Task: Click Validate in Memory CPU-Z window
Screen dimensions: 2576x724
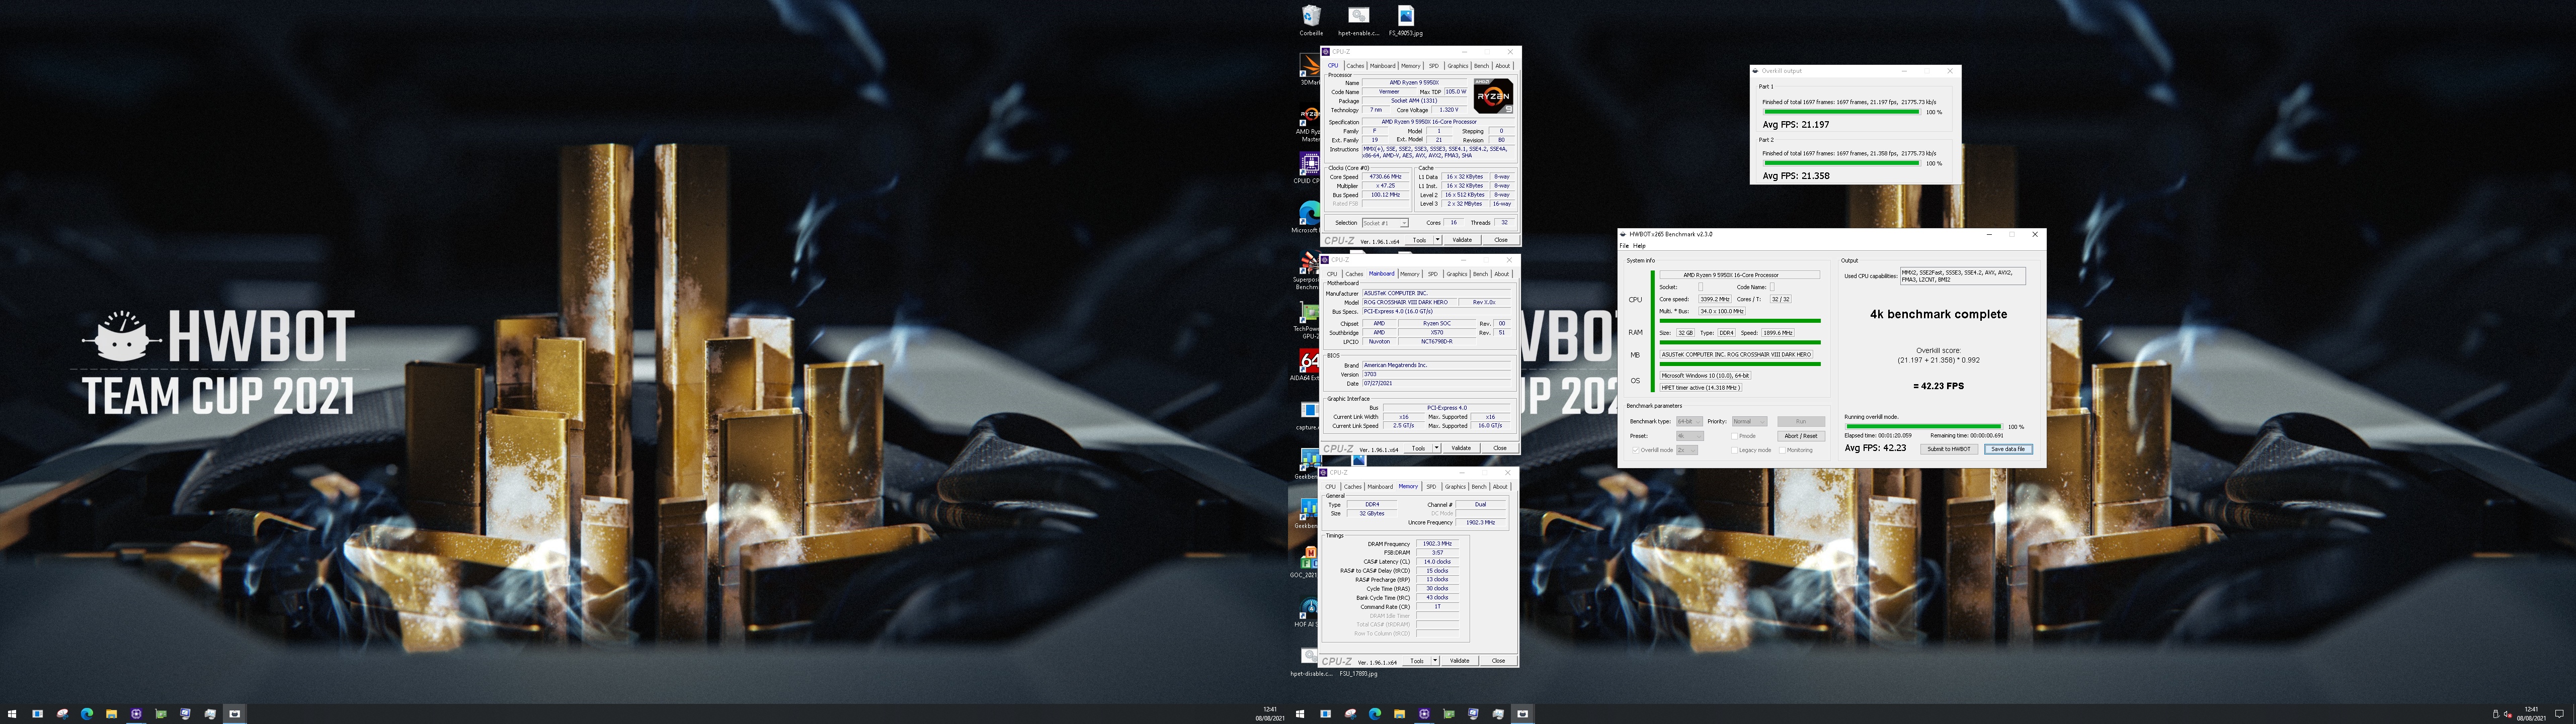Action: tap(1460, 661)
